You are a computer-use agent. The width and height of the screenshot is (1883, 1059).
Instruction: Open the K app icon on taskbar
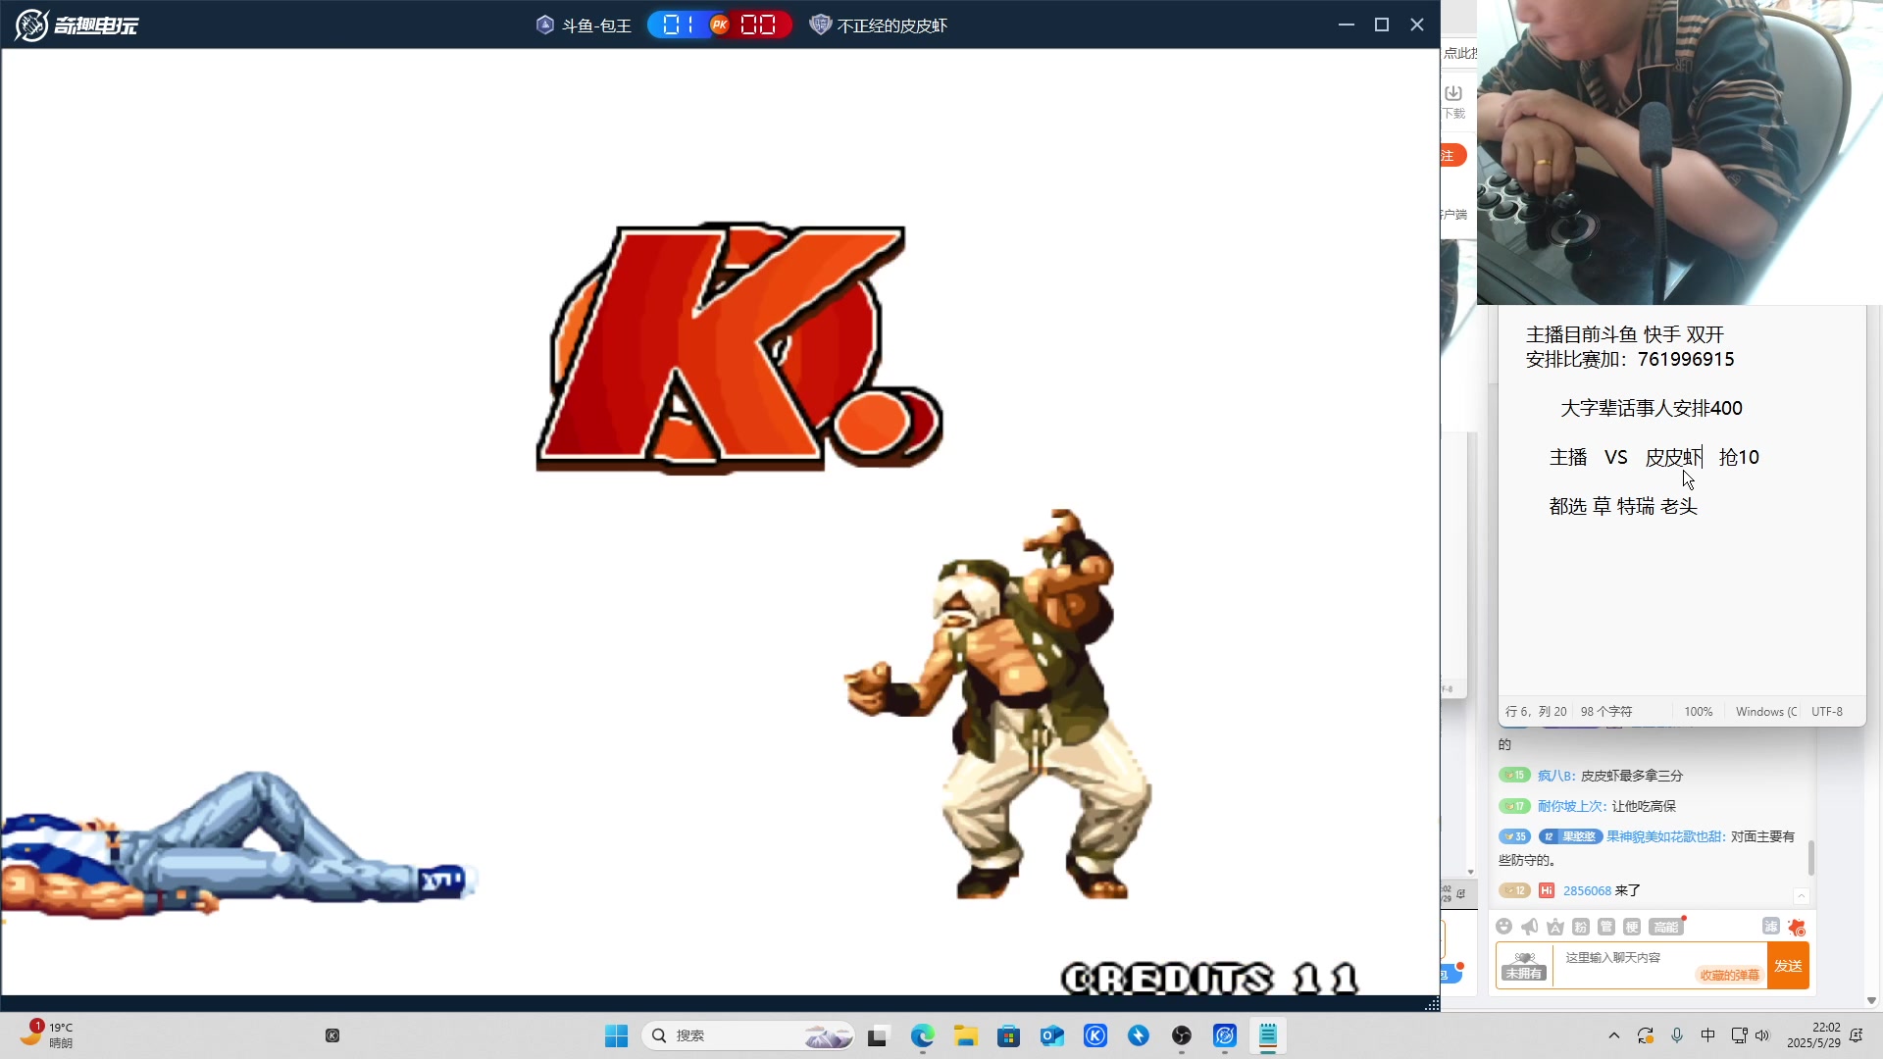(x=1095, y=1035)
